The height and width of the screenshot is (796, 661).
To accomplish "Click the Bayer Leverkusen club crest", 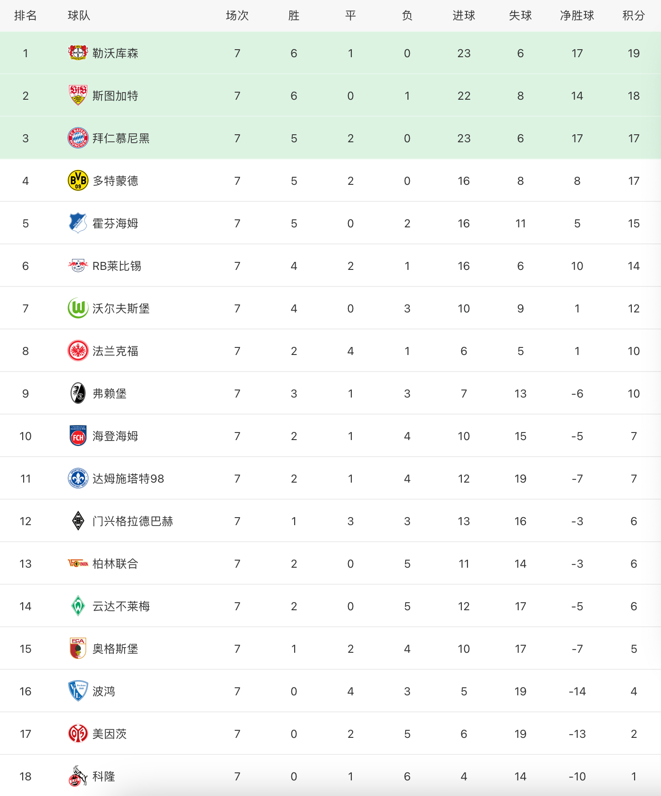I will (78, 52).
